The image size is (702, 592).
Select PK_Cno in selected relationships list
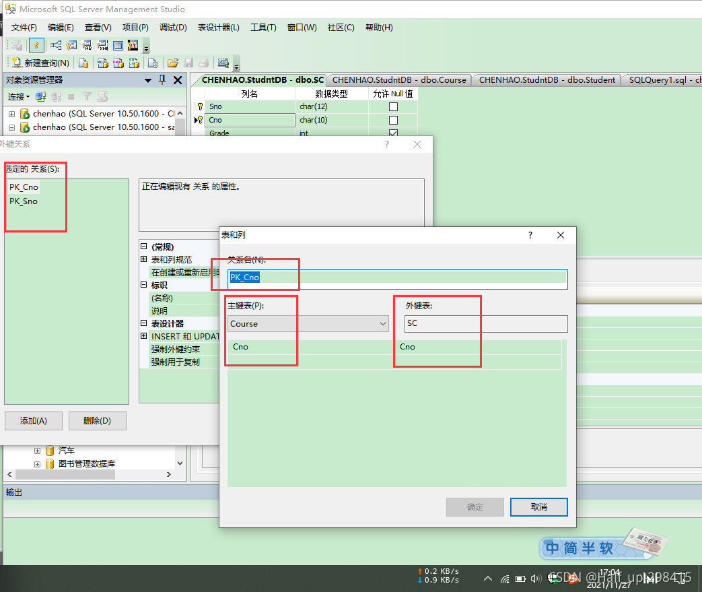[x=24, y=187]
